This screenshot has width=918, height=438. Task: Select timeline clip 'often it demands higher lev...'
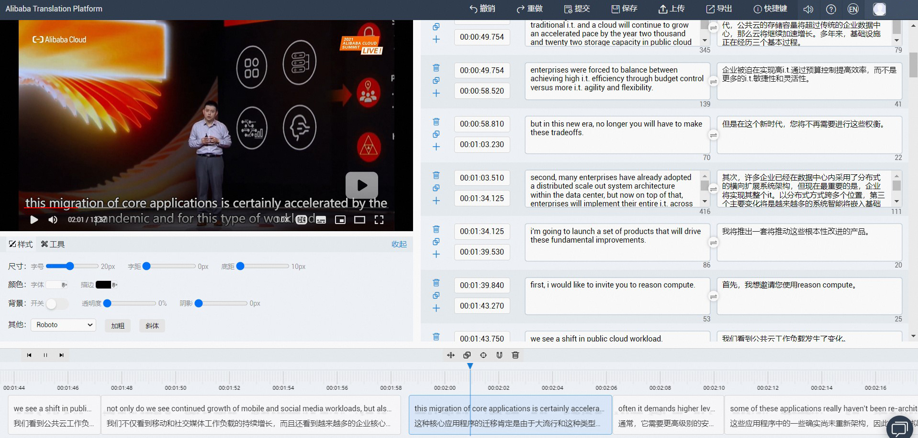tap(668, 415)
